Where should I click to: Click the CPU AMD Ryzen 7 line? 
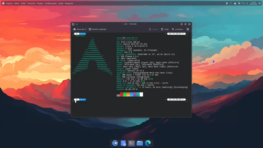137,75
